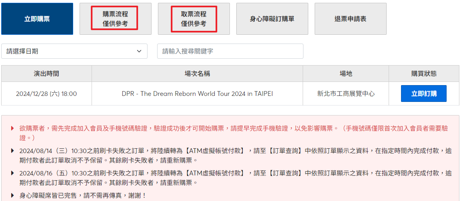The height and width of the screenshot is (201, 461).
Task: Open the 購票流程 僅供參考 tab
Action: 116,19
